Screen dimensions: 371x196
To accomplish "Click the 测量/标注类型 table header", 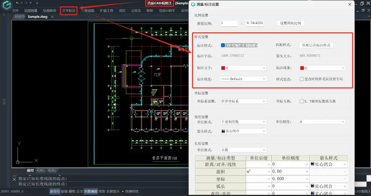I will [221, 158].
